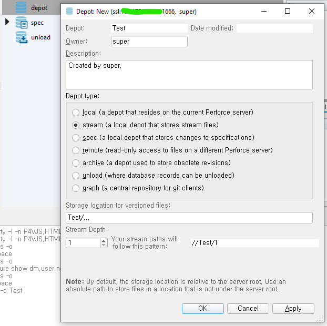
Task: Click the Cancel button
Action: pyautogui.click(x=248, y=308)
